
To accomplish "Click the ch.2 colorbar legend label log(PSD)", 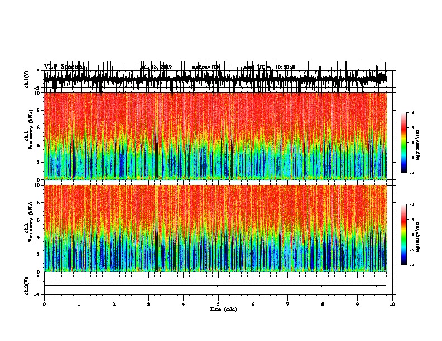I will [418, 237].
